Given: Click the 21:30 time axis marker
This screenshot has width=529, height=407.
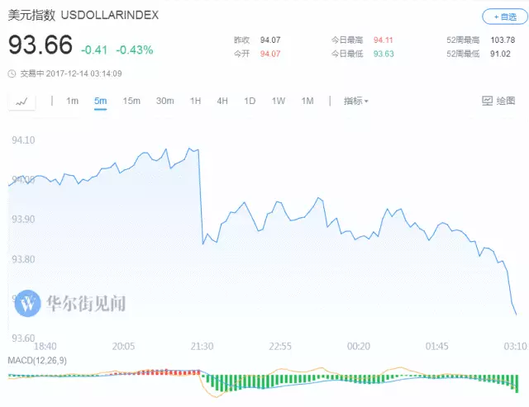Looking at the screenshot, I should point(202,345).
